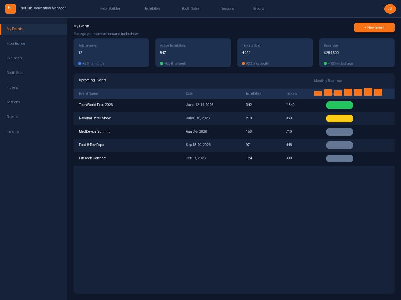This screenshot has width=401, height=300.
Task: Click the date Aug 3-5, 2026
Action: coord(196,131)
